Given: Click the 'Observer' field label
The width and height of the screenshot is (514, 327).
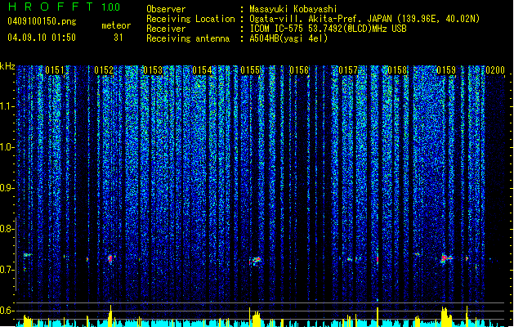Looking at the screenshot, I should tap(166, 9).
